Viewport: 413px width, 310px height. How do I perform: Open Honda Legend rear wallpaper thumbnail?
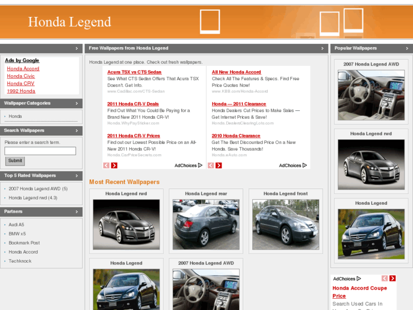tap(206, 225)
